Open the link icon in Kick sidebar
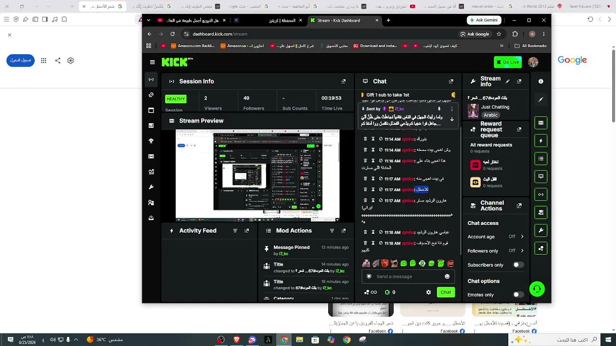This screenshot has height=346, width=616. tap(151, 95)
